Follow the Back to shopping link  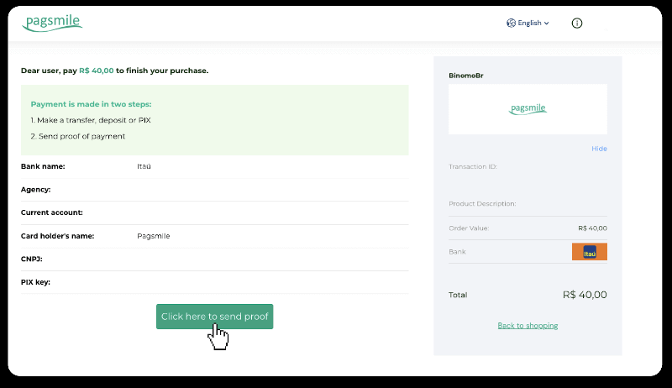pyautogui.click(x=528, y=326)
